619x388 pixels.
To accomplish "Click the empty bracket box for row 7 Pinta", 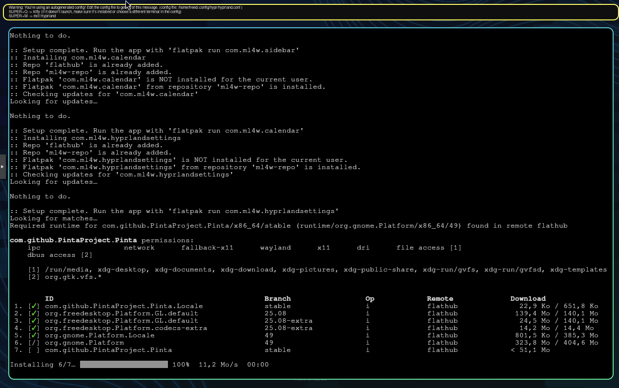I will coord(34,350).
